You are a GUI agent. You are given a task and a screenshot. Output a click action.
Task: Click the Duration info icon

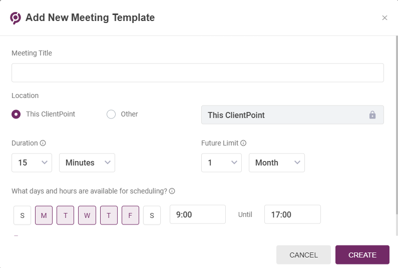pyautogui.click(x=43, y=143)
